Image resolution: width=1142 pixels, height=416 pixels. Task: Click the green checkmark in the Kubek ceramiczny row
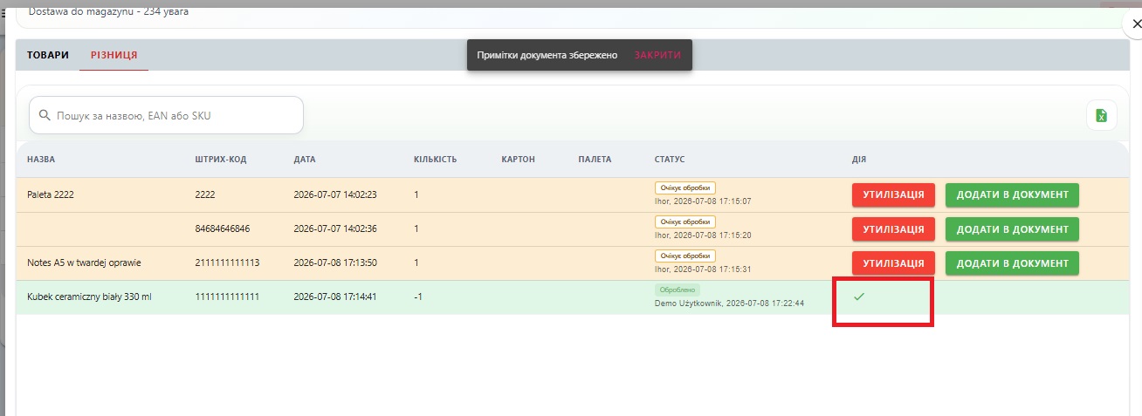coord(859,297)
